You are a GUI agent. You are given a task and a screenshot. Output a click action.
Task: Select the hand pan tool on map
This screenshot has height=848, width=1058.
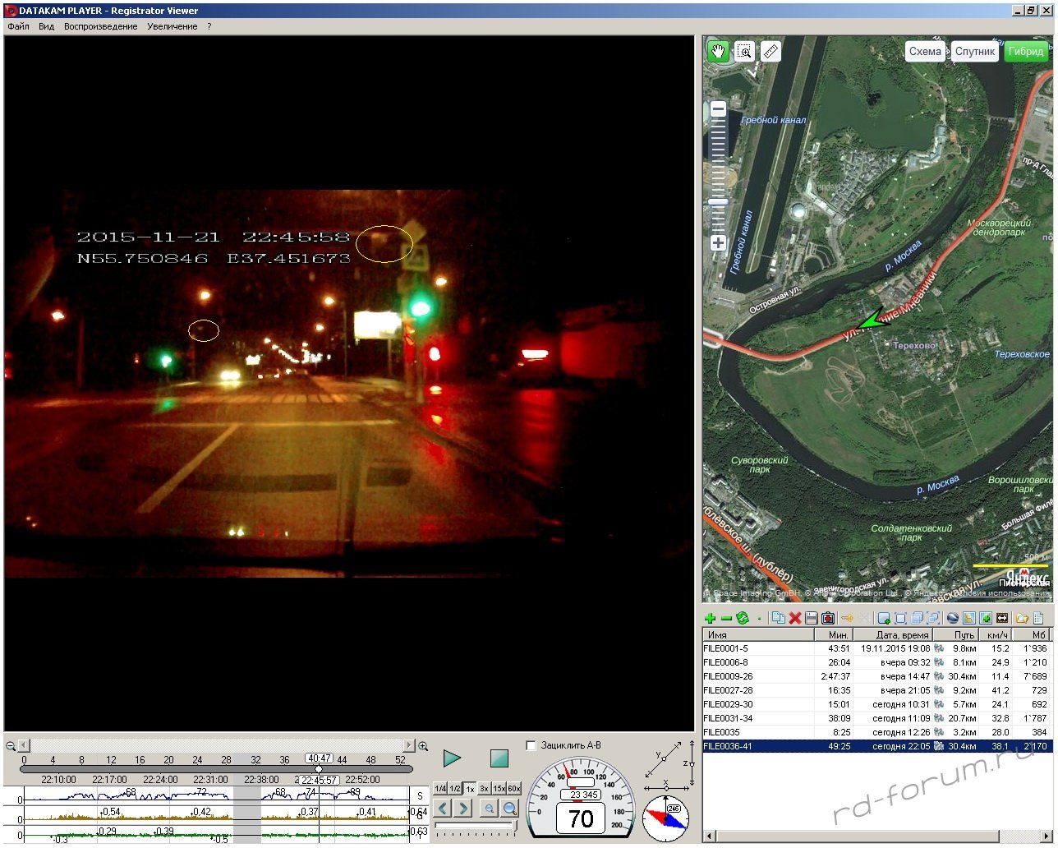(x=718, y=52)
